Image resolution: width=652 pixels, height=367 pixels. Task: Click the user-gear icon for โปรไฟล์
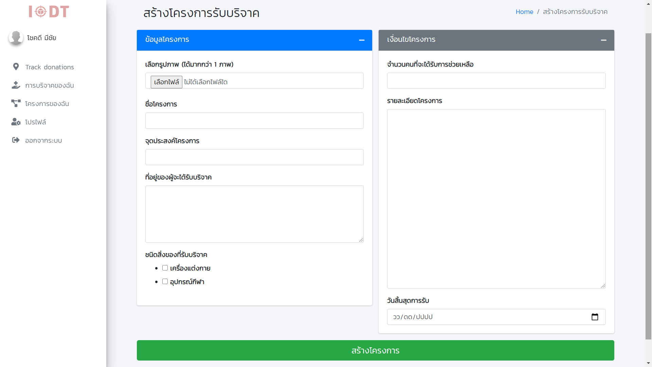pos(16,122)
